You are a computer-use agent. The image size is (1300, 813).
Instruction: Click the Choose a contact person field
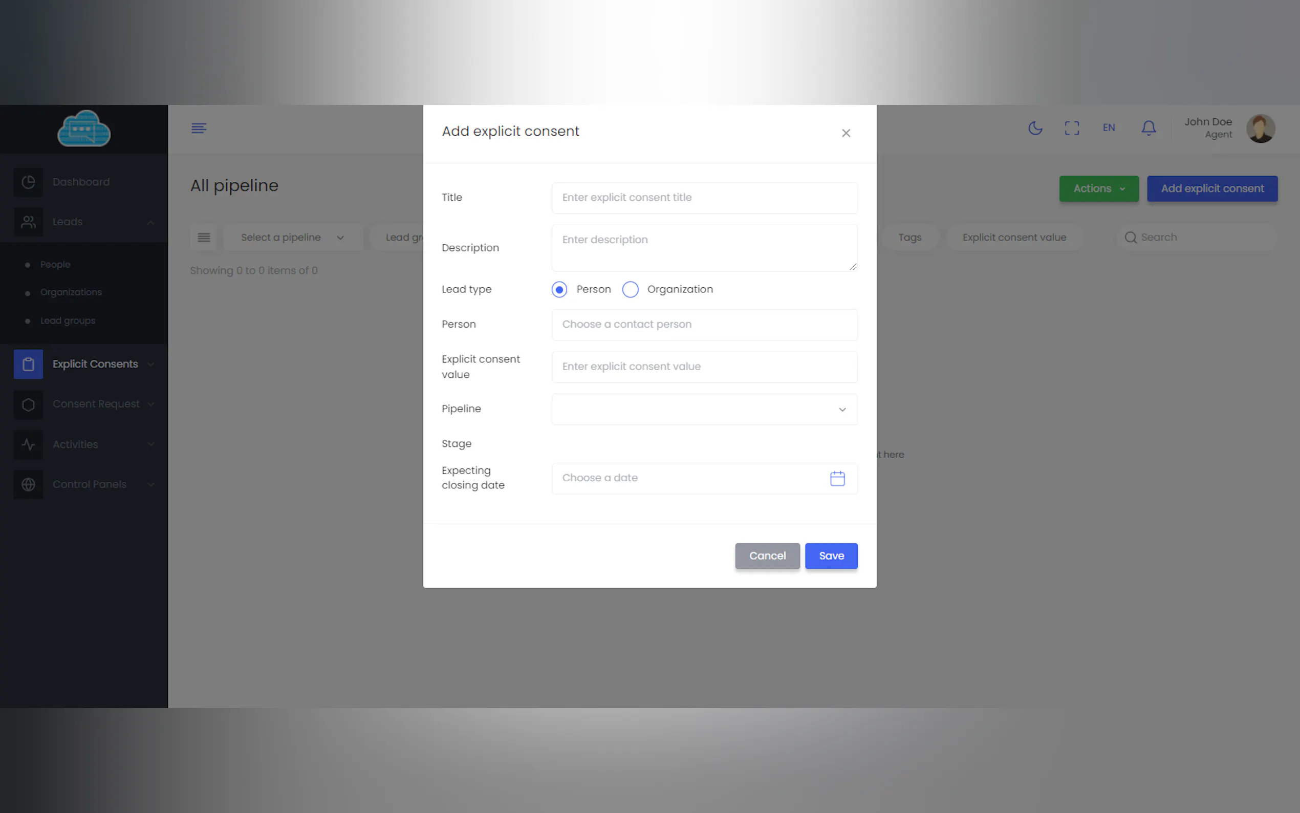click(704, 324)
